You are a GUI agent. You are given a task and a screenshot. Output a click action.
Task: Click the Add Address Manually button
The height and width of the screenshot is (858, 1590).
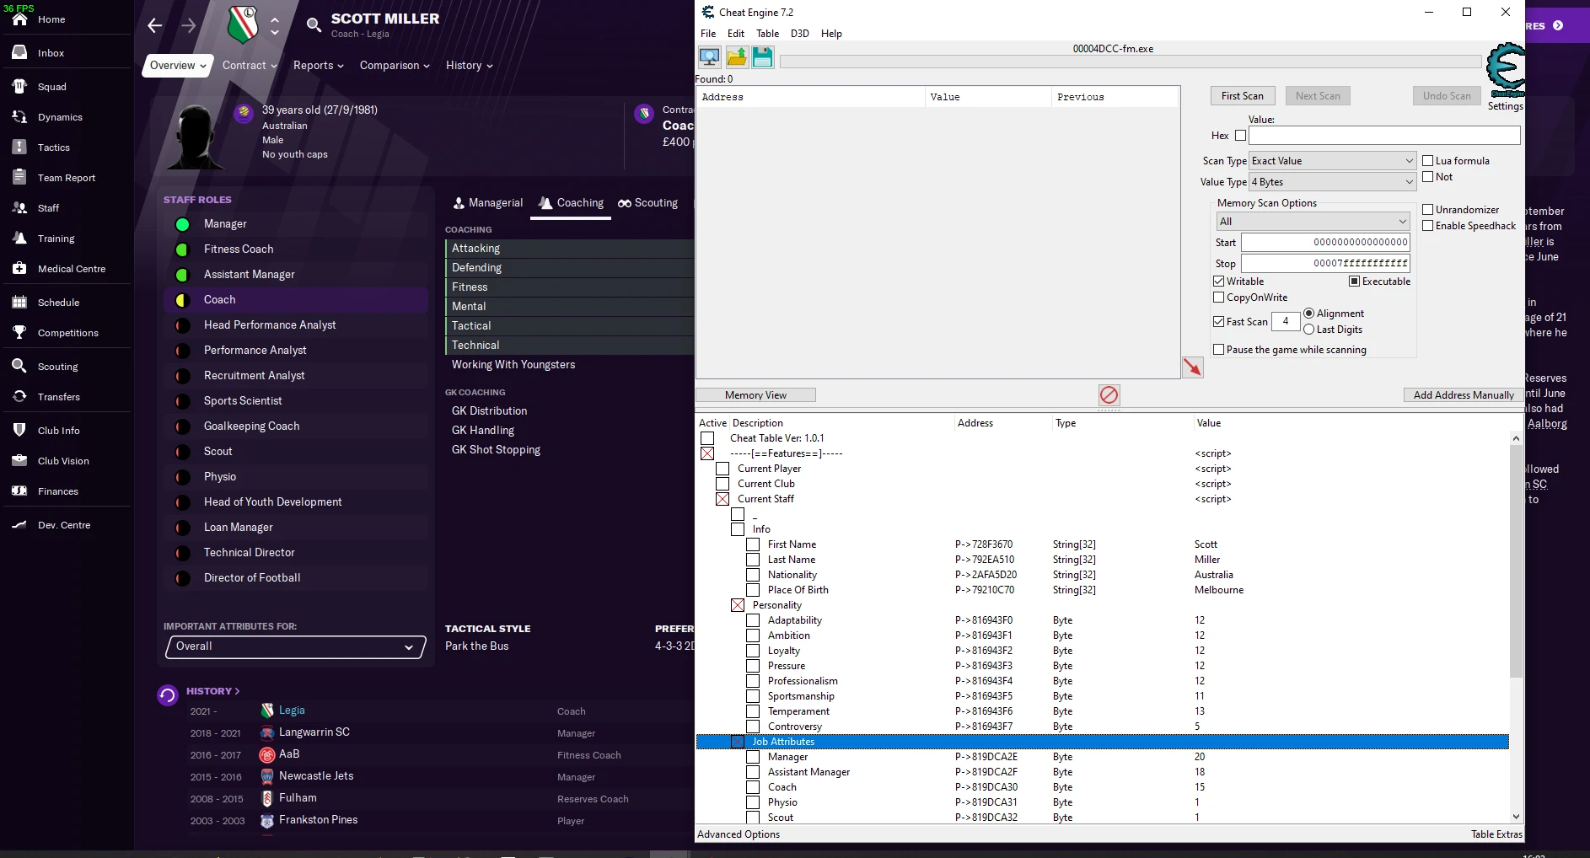[1463, 395]
